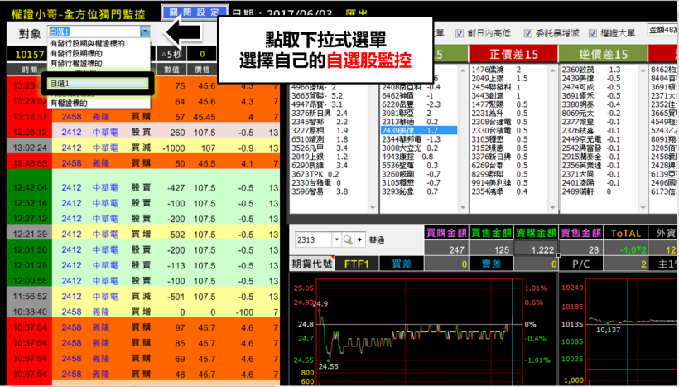Click scroll-up arrow of the 逆價差15 list
679x387 pixels.
click(x=643, y=70)
